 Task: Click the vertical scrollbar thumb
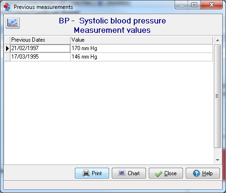point(218,96)
